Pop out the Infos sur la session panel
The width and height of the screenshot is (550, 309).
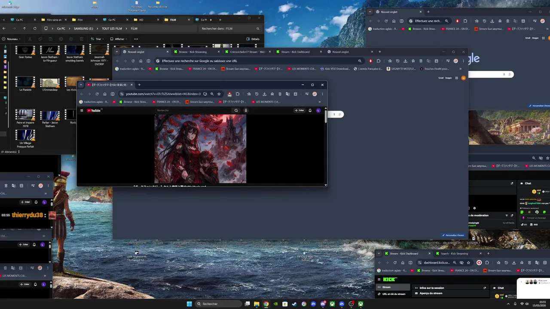coord(485,288)
